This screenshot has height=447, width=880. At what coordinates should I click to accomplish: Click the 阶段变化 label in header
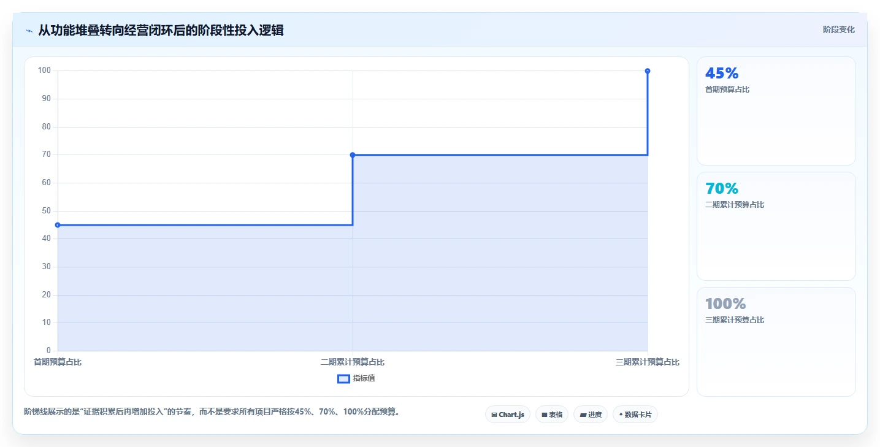(x=838, y=29)
